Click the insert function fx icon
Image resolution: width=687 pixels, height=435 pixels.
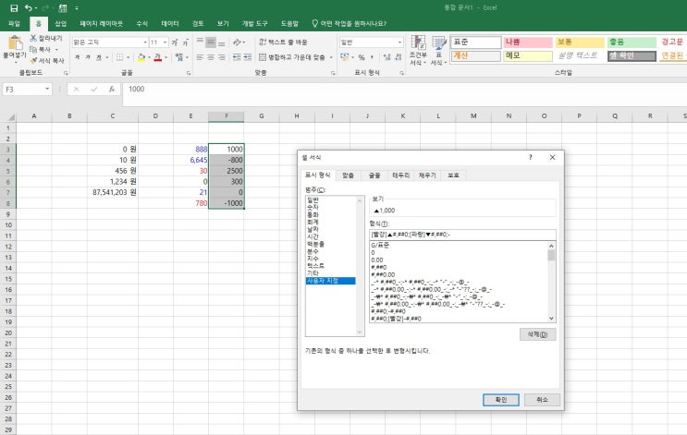111,90
